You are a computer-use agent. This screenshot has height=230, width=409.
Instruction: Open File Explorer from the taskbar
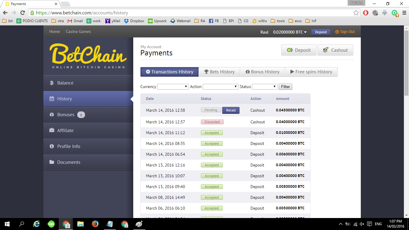81,224
